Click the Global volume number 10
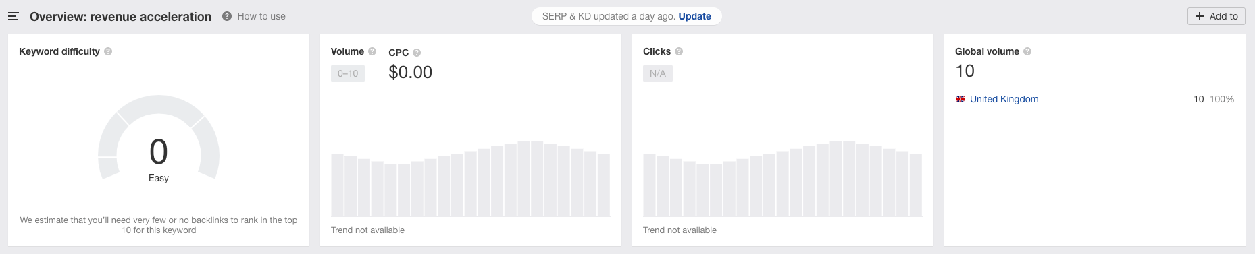This screenshot has width=1255, height=254. 965,71
